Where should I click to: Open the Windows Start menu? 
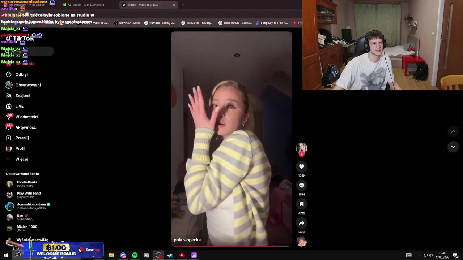5,255
